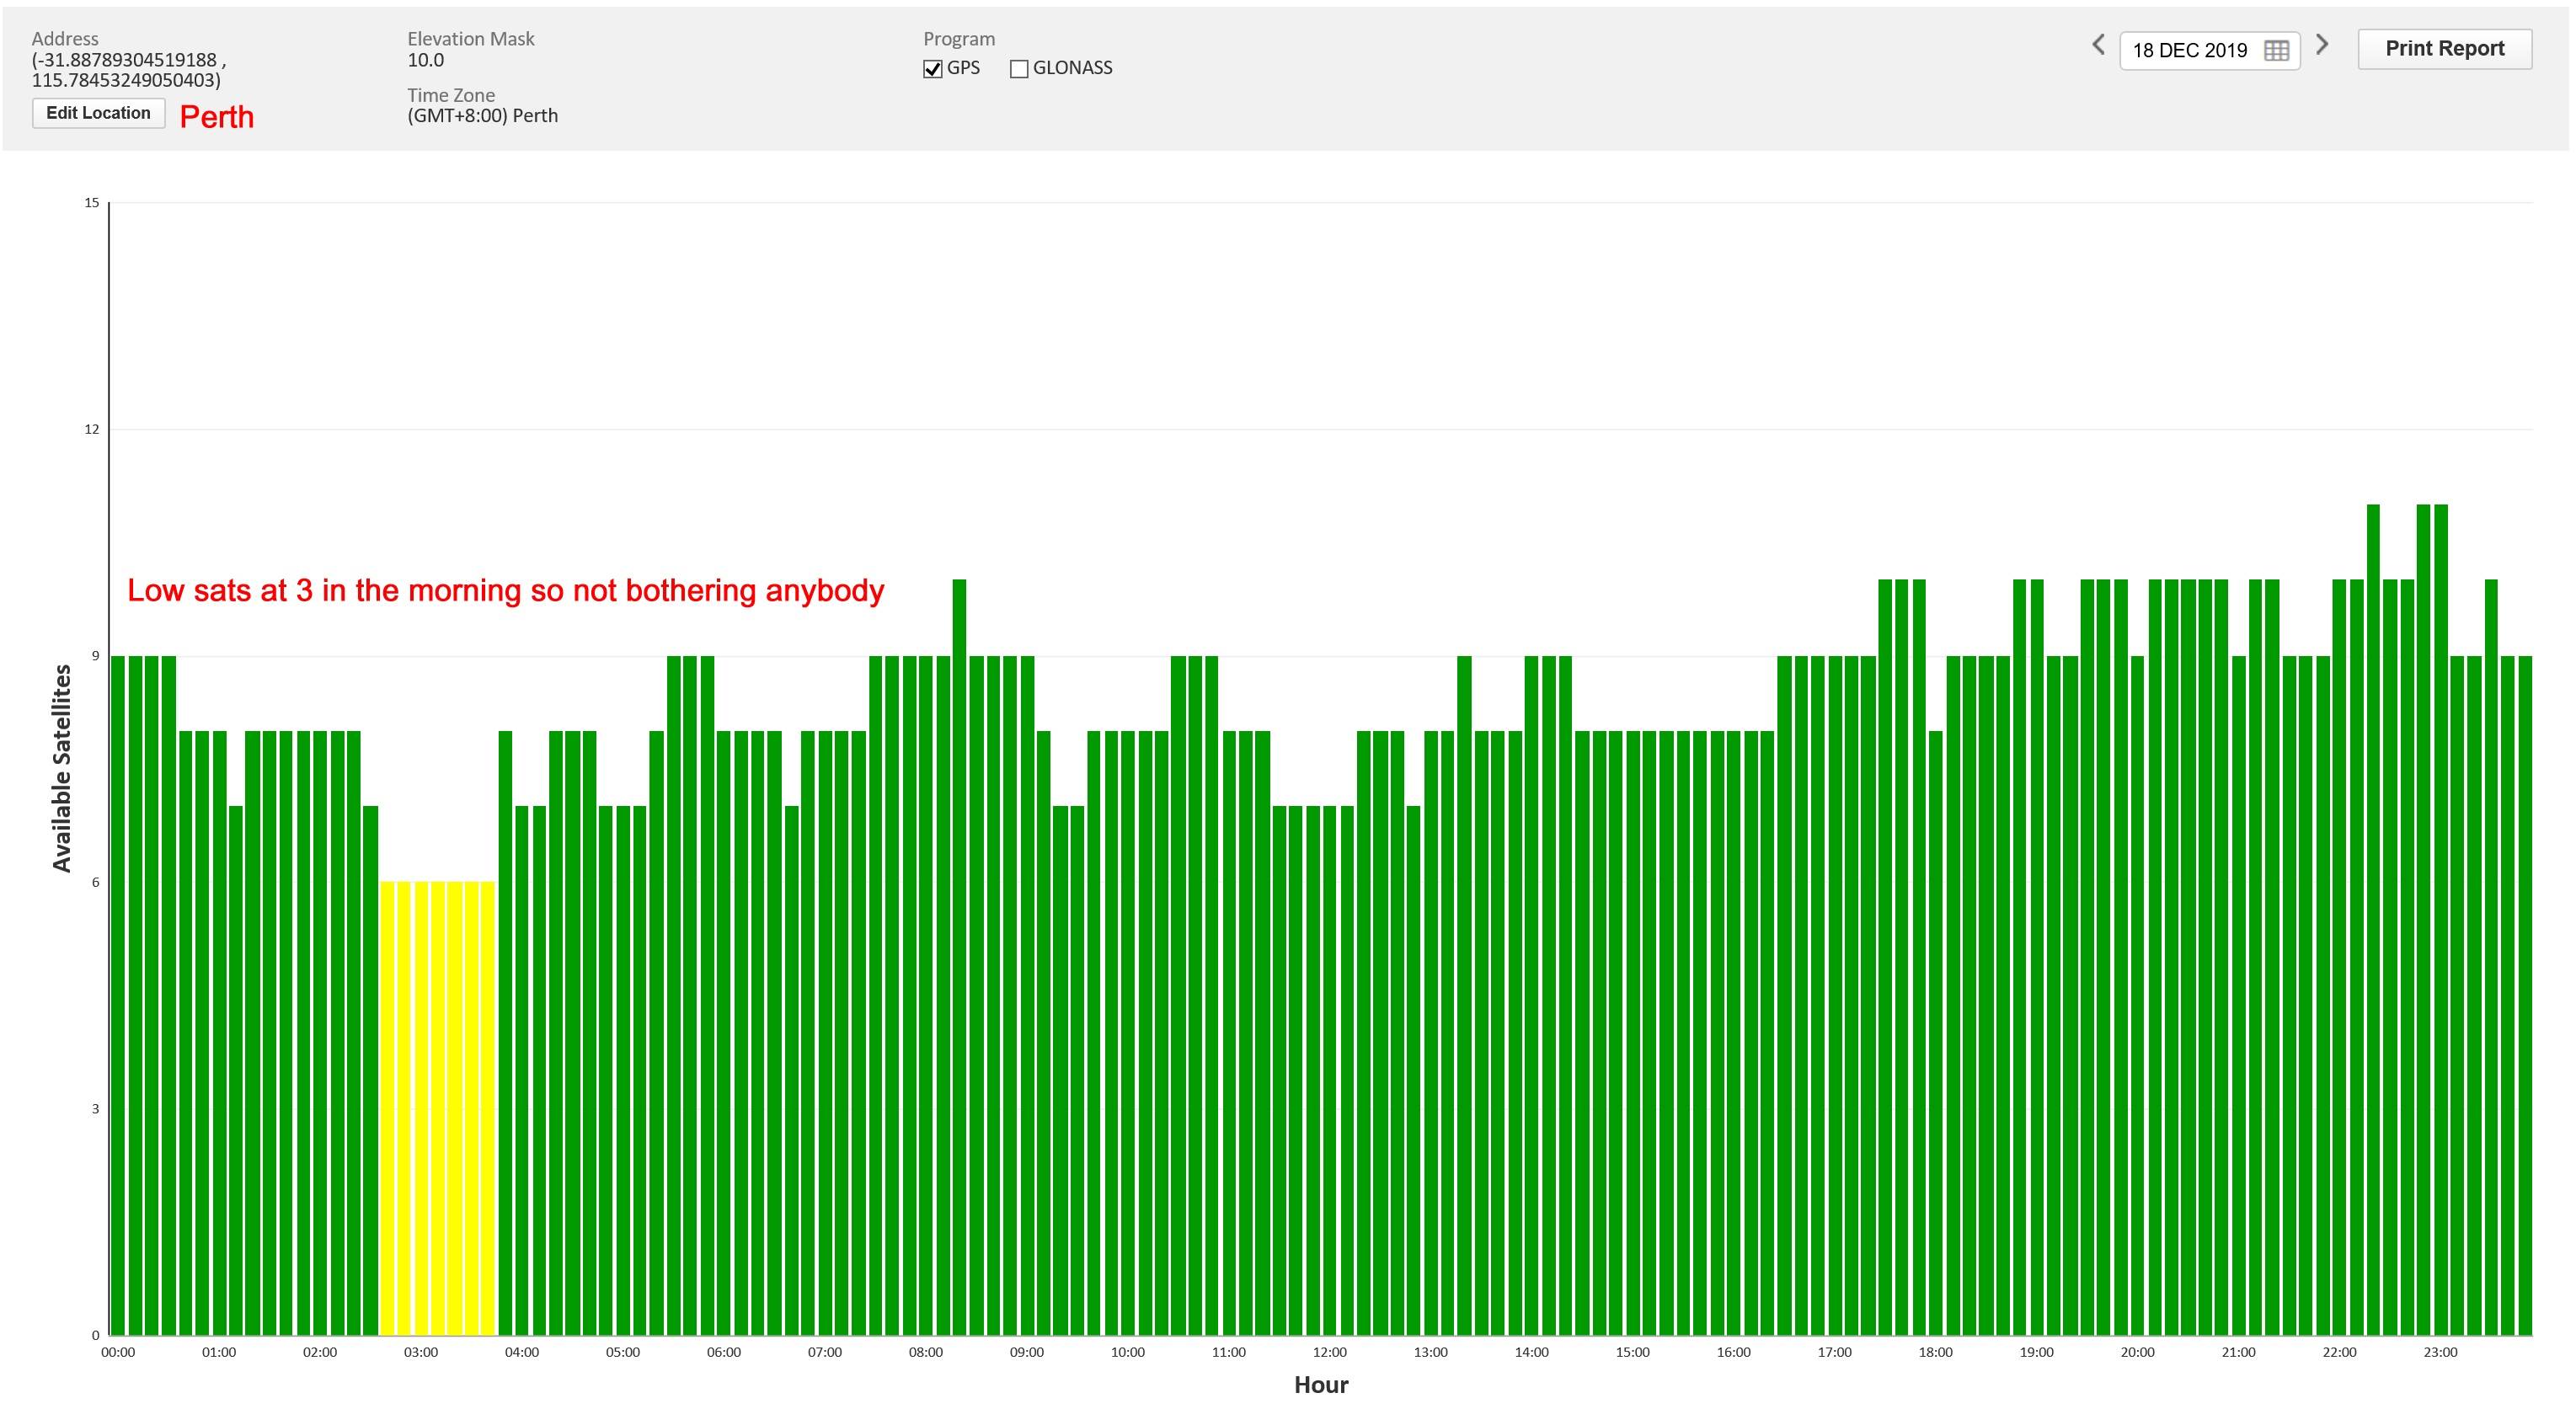Click the Elevation Mask value 10.0
This screenshot has height=1425, width=2576.
click(425, 60)
